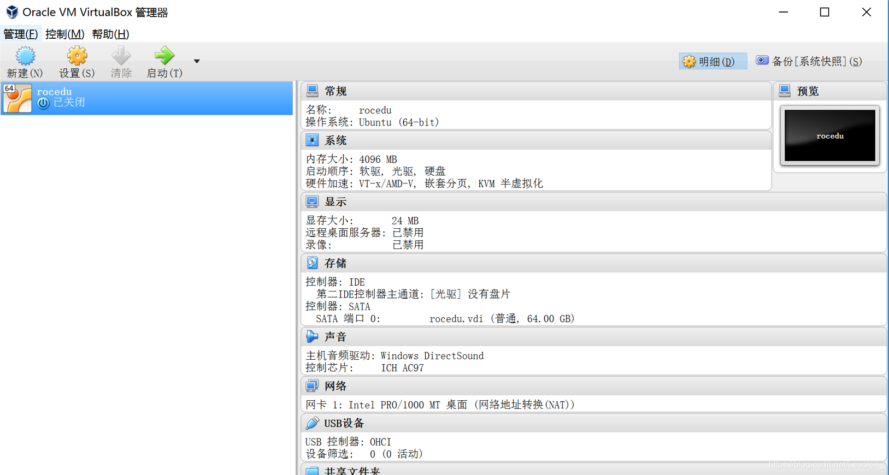Click the 预览 preview panel icon

785,91
